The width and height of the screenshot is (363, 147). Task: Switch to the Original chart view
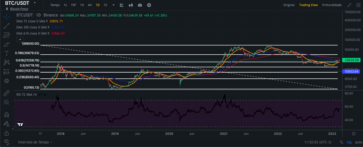289,5
